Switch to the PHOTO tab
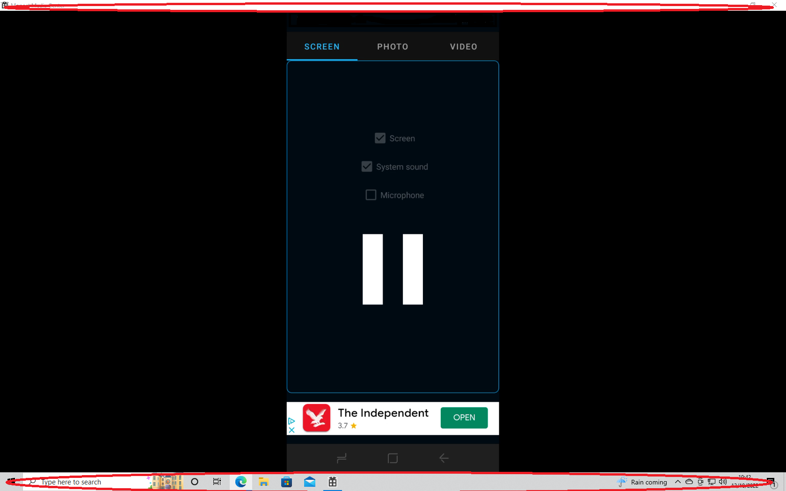 point(393,47)
